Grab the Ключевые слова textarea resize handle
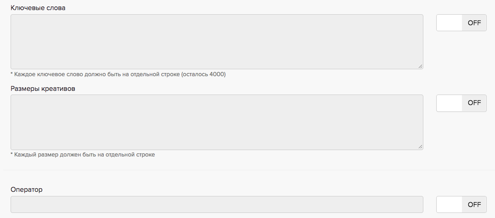 420,66
